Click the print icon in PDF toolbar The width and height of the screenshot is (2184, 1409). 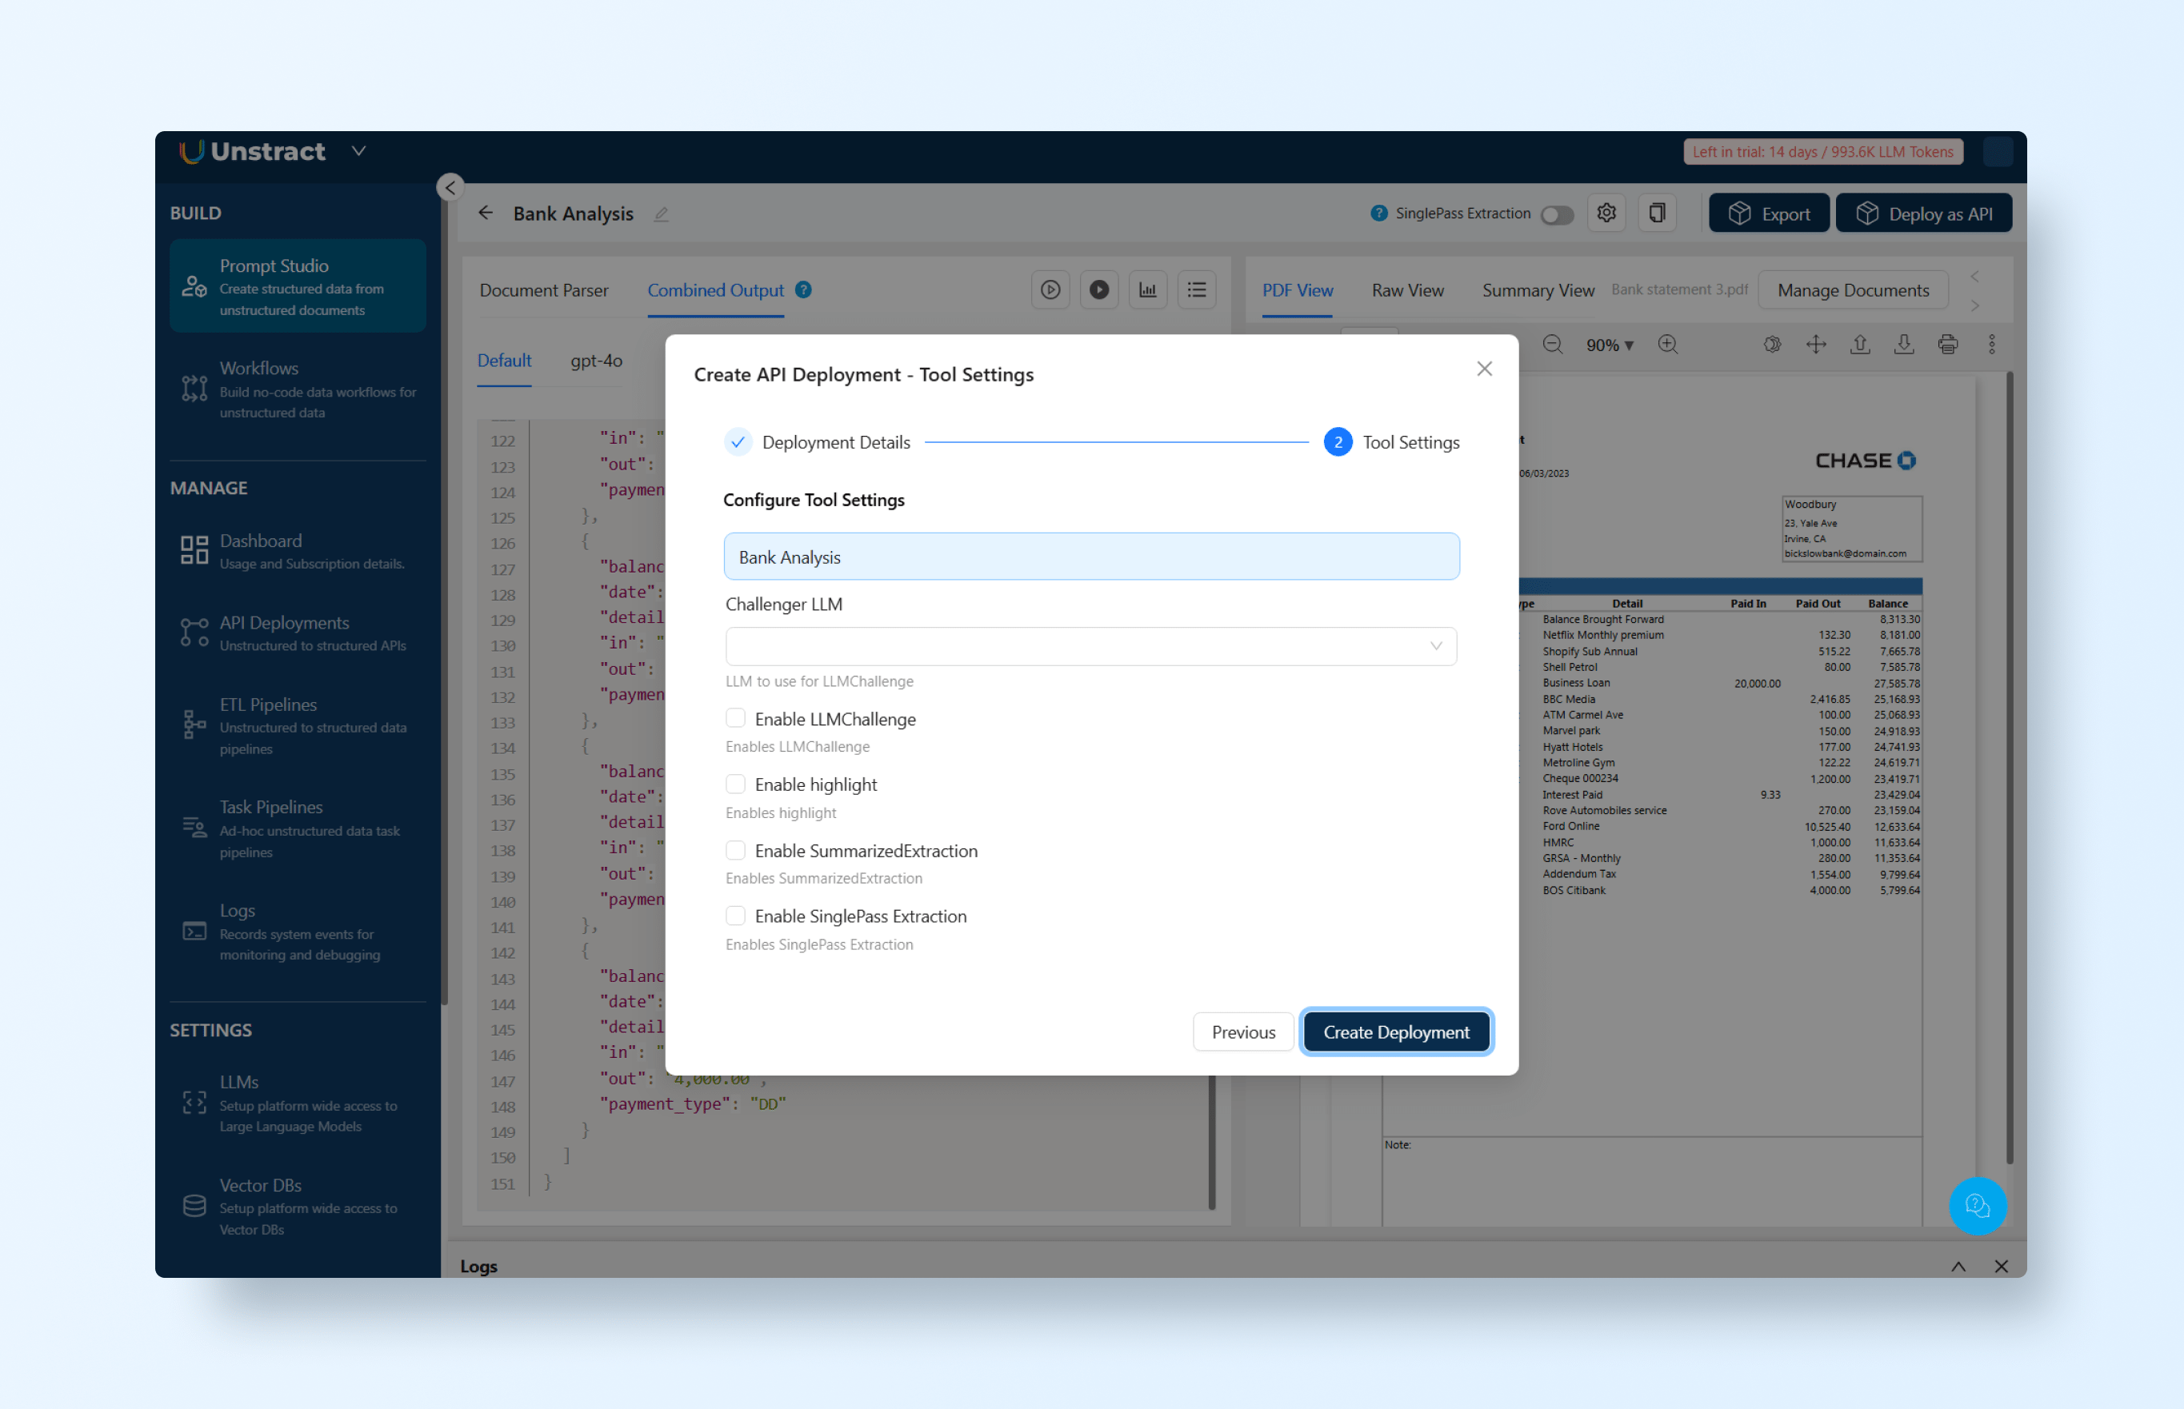pos(1948,345)
